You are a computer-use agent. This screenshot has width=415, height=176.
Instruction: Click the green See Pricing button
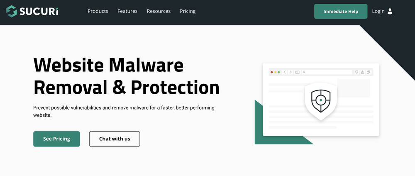pyautogui.click(x=56, y=139)
